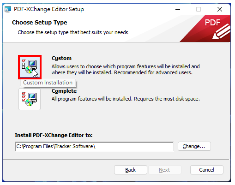Close the setup window with X

point(220,9)
